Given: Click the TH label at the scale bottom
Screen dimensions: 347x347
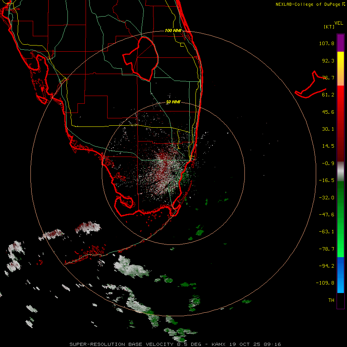Looking at the screenshot, I should coord(331,300).
